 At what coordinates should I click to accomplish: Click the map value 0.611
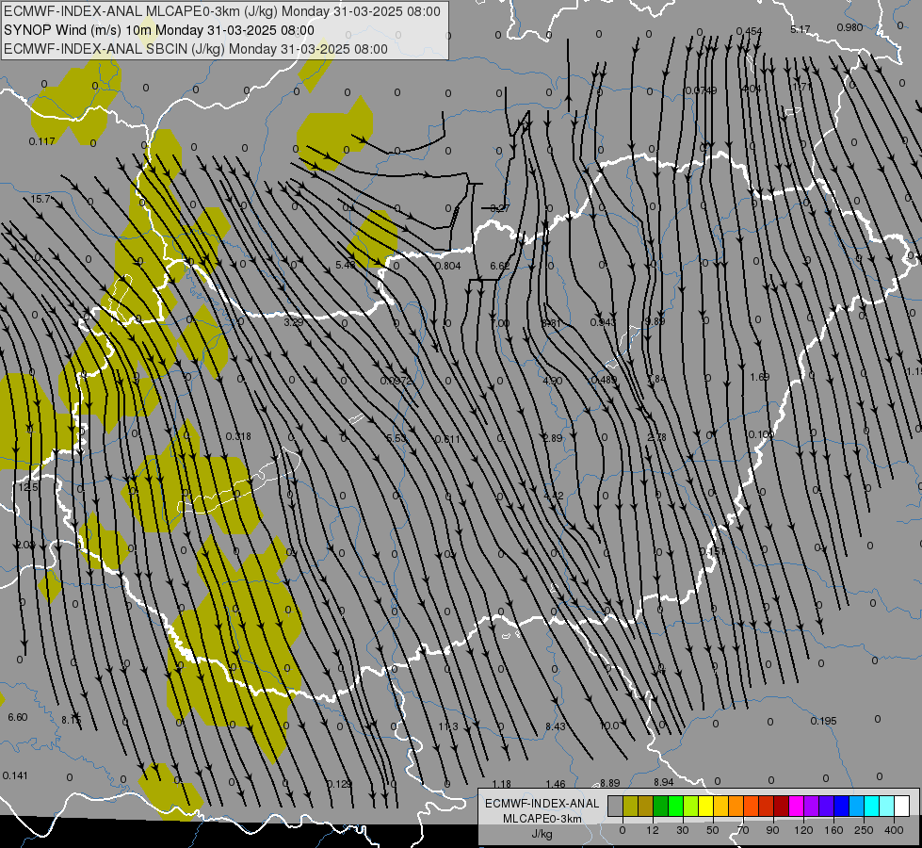click(x=447, y=439)
